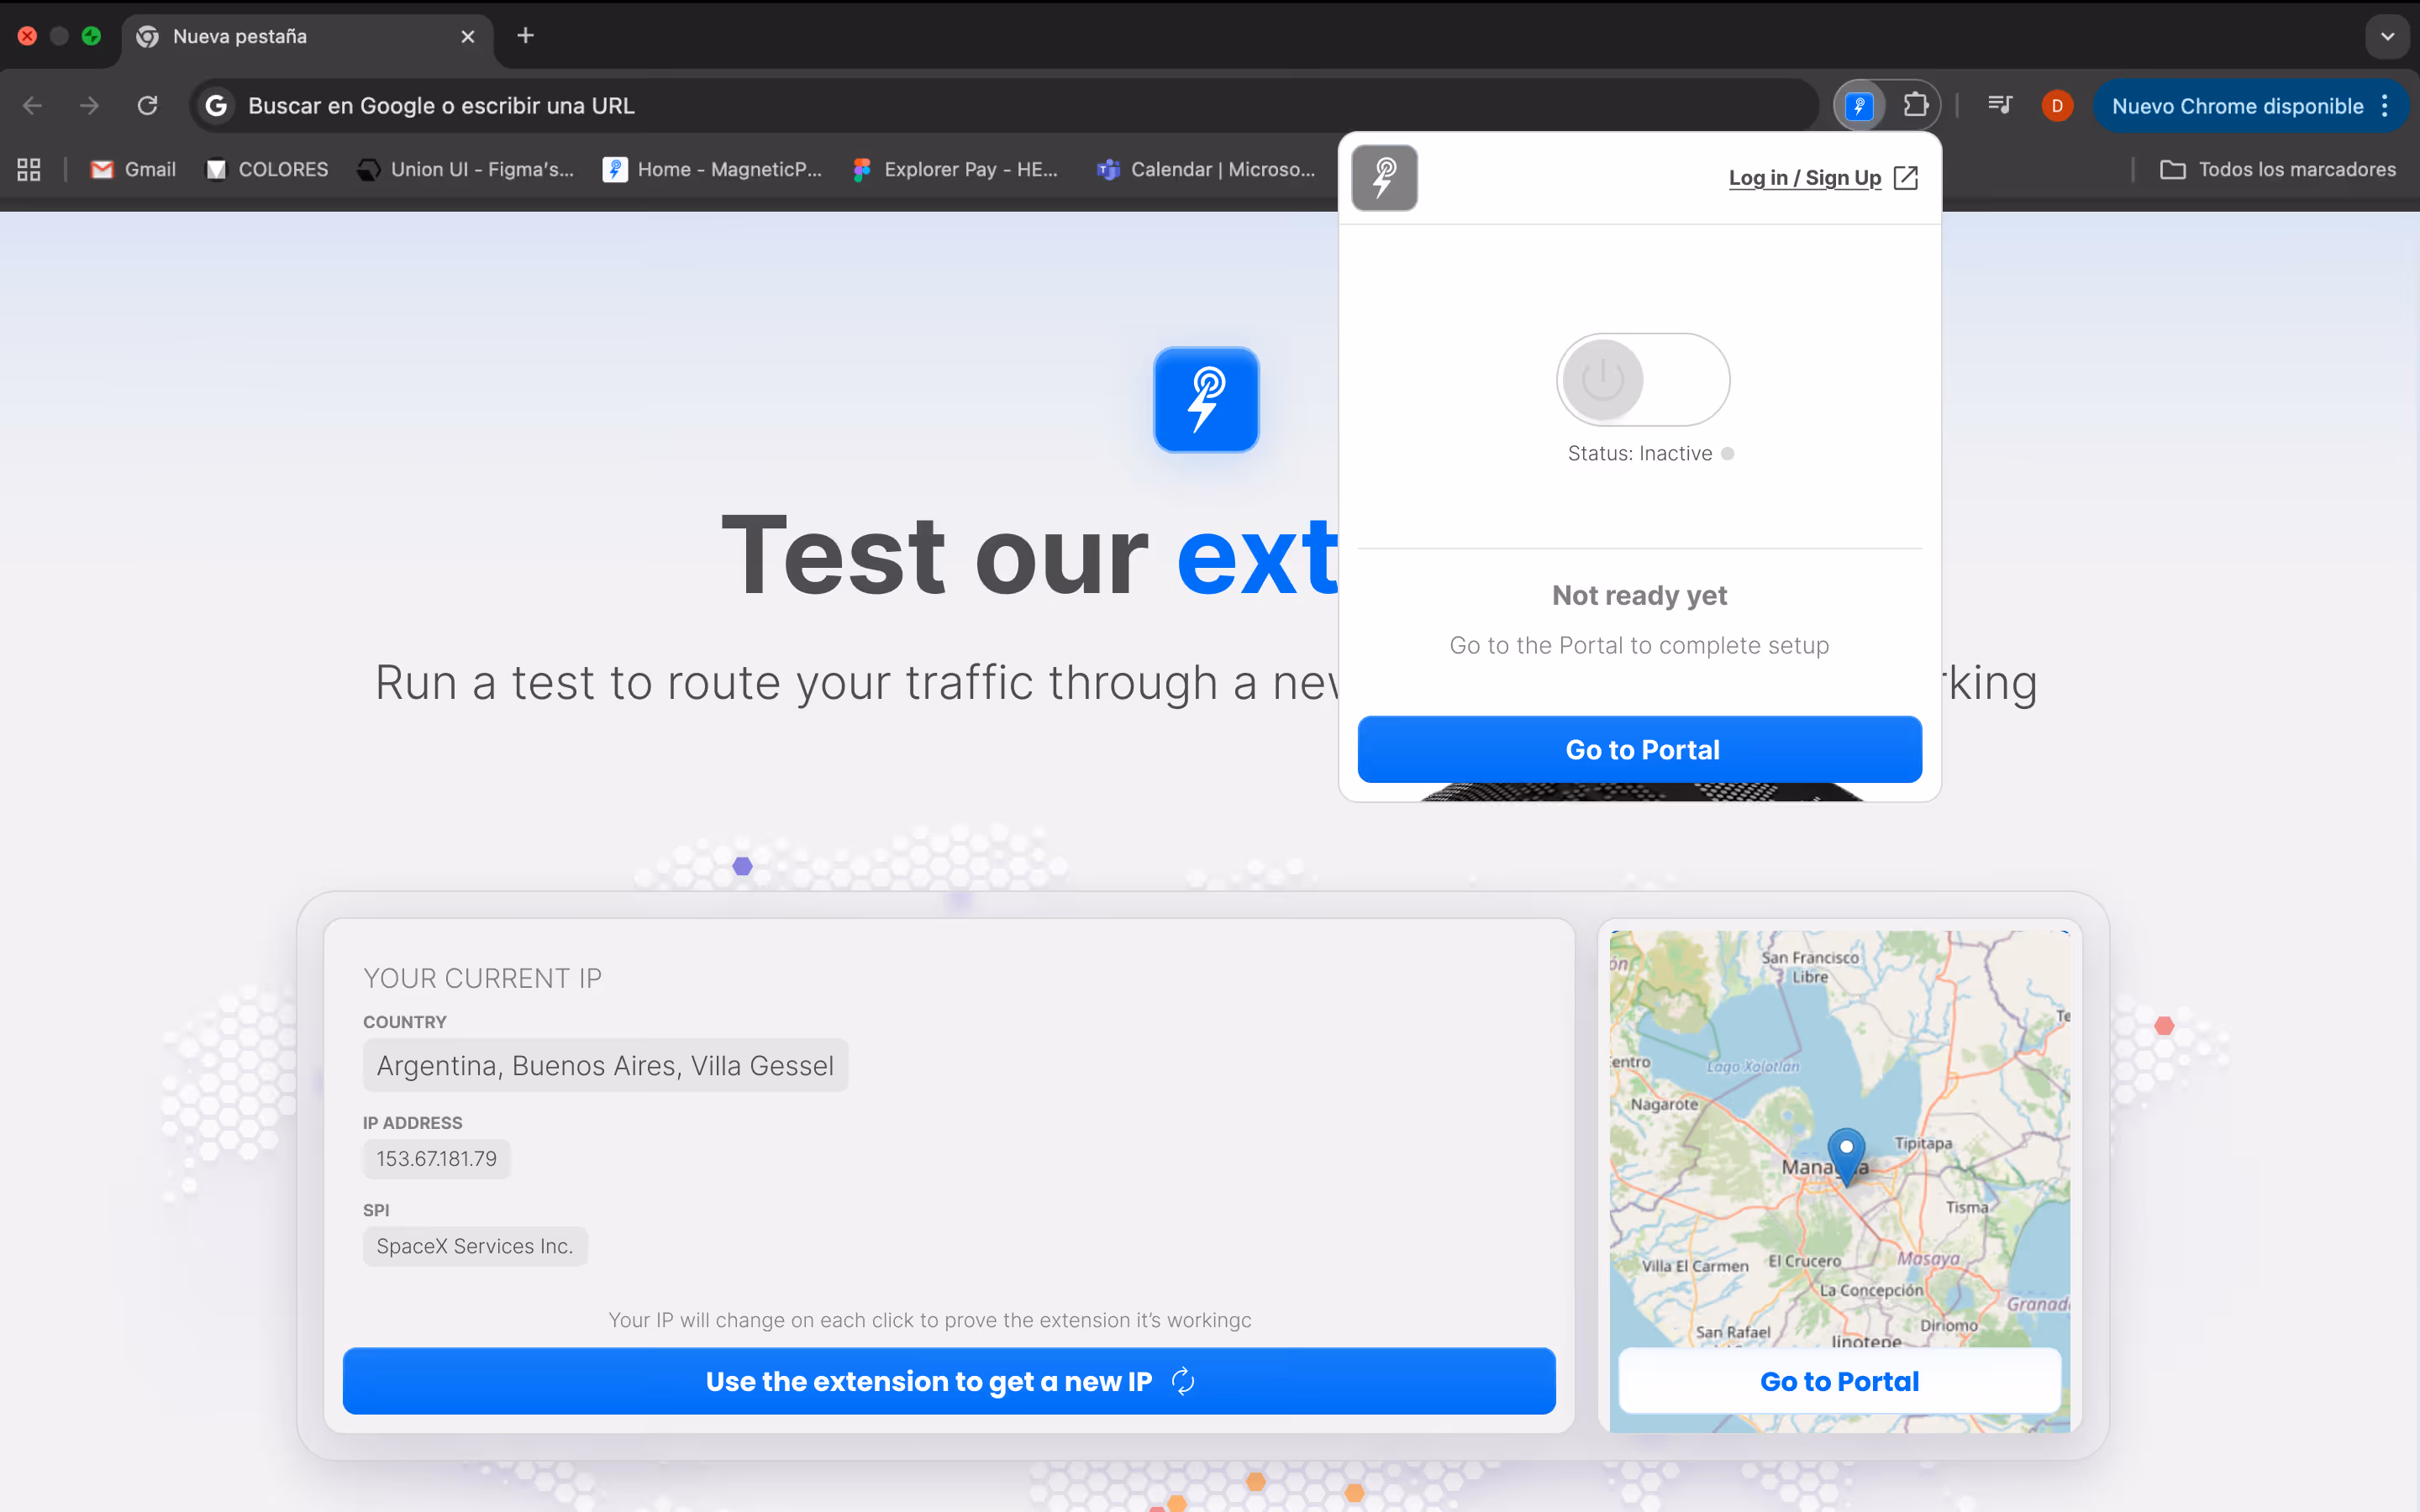Select the Nueva pestaña tab

click(307, 37)
